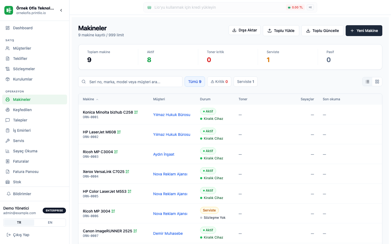Click the ENTERPRISE plan badge
Screen dimensions: 391x244
(x=54, y=210)
